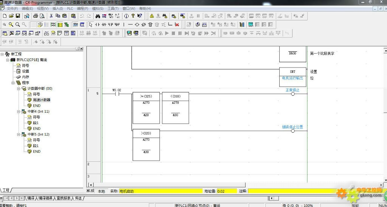Open the 工具(T) menu

[113, 8]
